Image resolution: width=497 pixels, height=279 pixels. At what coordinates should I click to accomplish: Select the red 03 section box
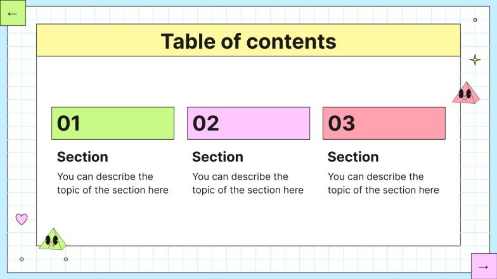(x=384, y=123)
